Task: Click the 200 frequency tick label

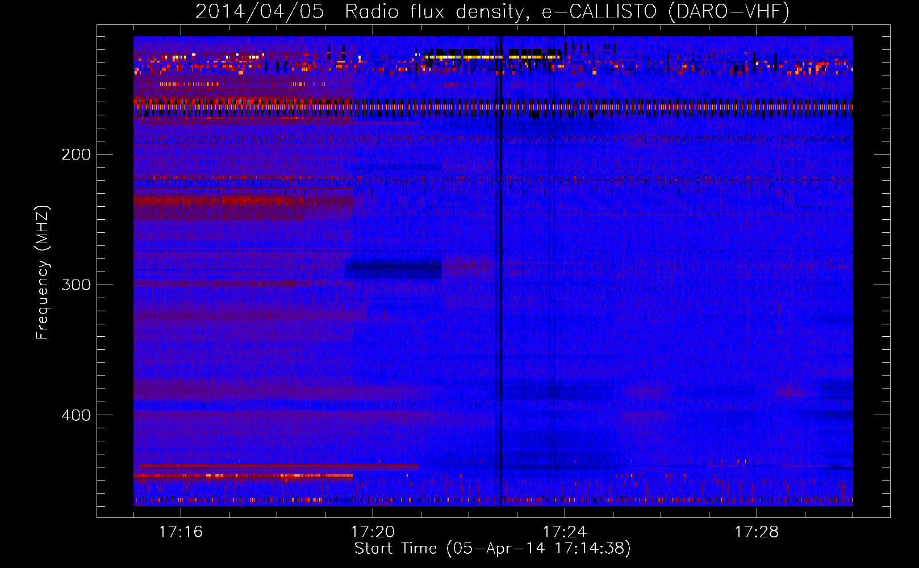Action: tap(76, 154)
